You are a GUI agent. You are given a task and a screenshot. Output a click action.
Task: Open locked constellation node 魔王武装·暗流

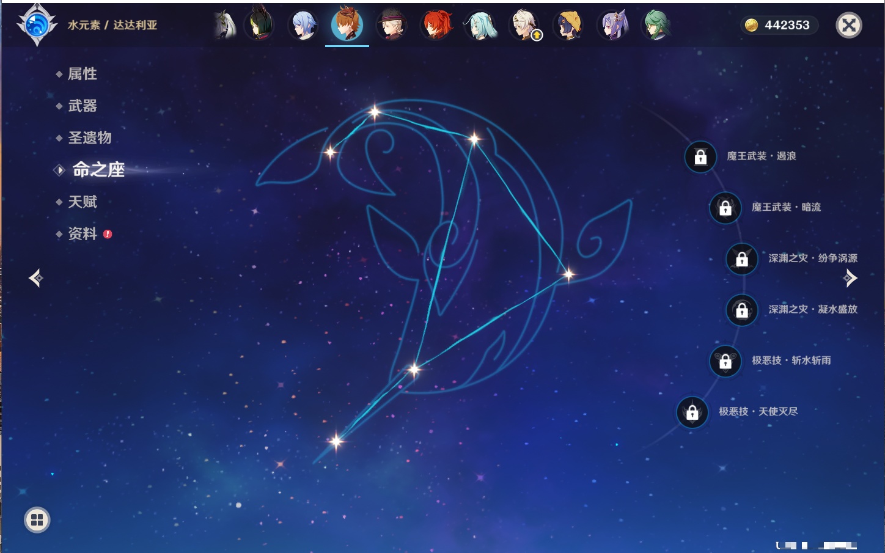pos(725,208)
